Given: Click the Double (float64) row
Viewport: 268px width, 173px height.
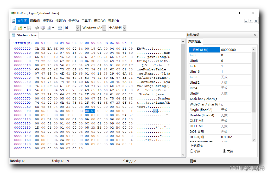Looking at the screenshot, I should coord(220,115).
